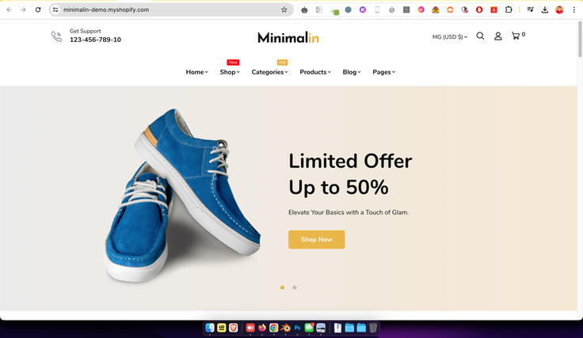Screen dimensions: 583x338
Task: Bookmark page with the star icon
Action: 284,9
